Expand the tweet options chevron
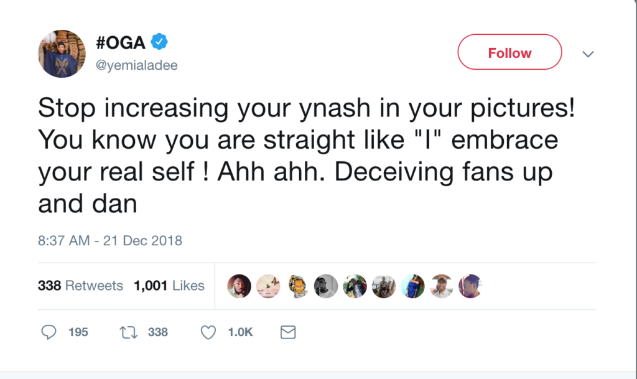The height and width of the screenshot is (379, 637). (x=588, y=54)
